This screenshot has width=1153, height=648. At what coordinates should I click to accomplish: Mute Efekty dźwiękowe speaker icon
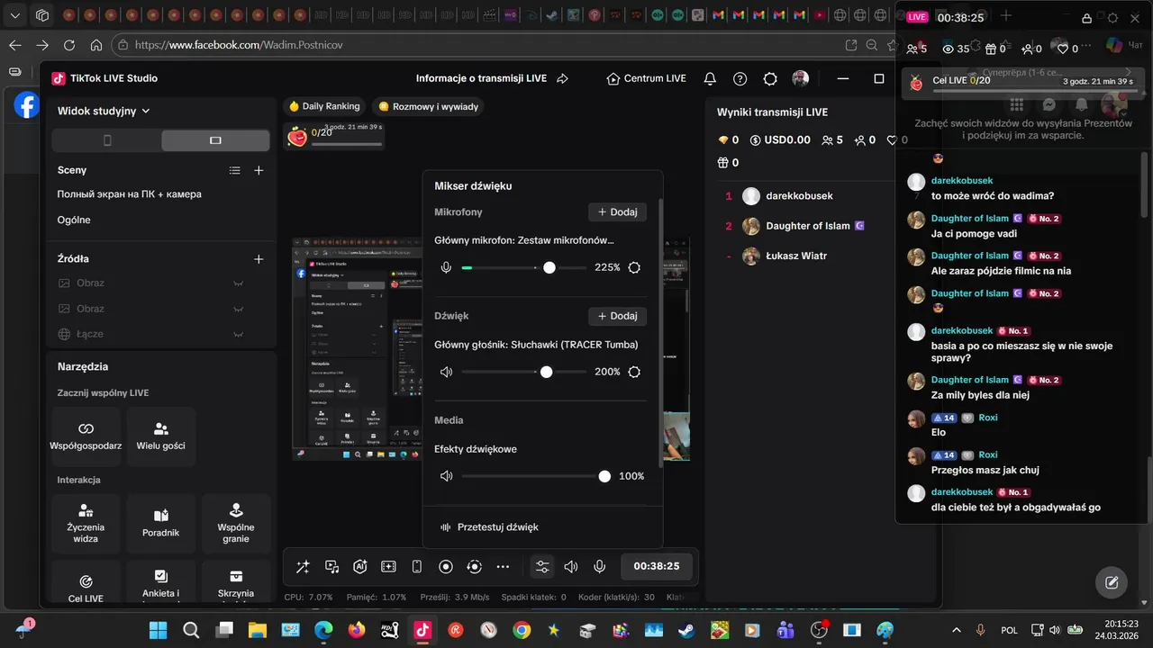click(x=446, y=476)
